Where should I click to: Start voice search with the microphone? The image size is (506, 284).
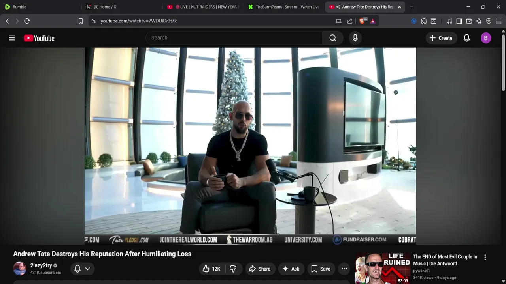[355, 38]
